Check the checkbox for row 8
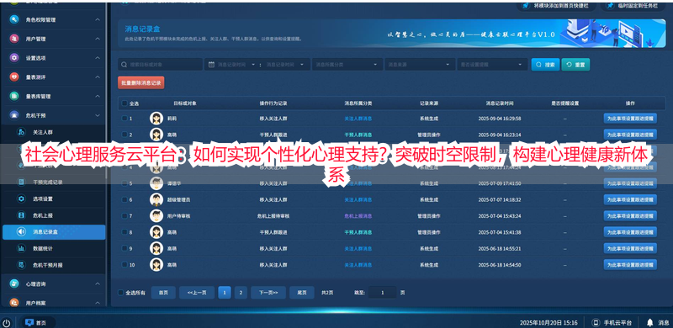 (x=125, y=232)
